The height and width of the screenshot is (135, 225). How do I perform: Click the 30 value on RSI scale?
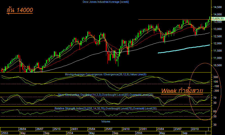click(215, 117)
